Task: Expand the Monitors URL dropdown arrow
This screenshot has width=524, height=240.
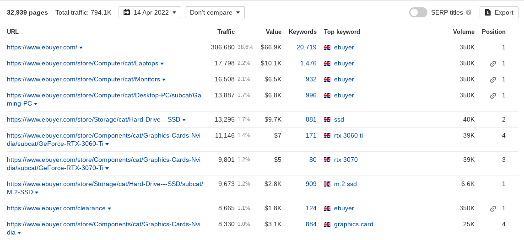Action: coord(164,80)
